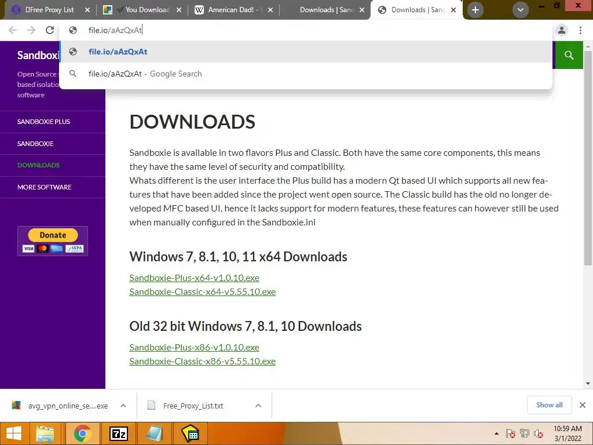Choose the file.io/aAzQxAt Google Search suggestion

click(306, 74)
